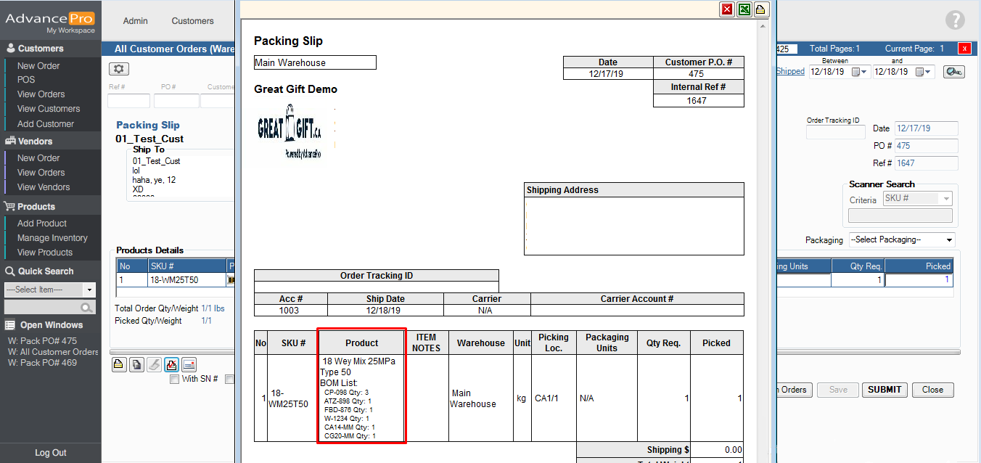Expand the Select Packaging dropdown
Image resolution: width=981 pixels, height=463 pixels.
point(901,240)
